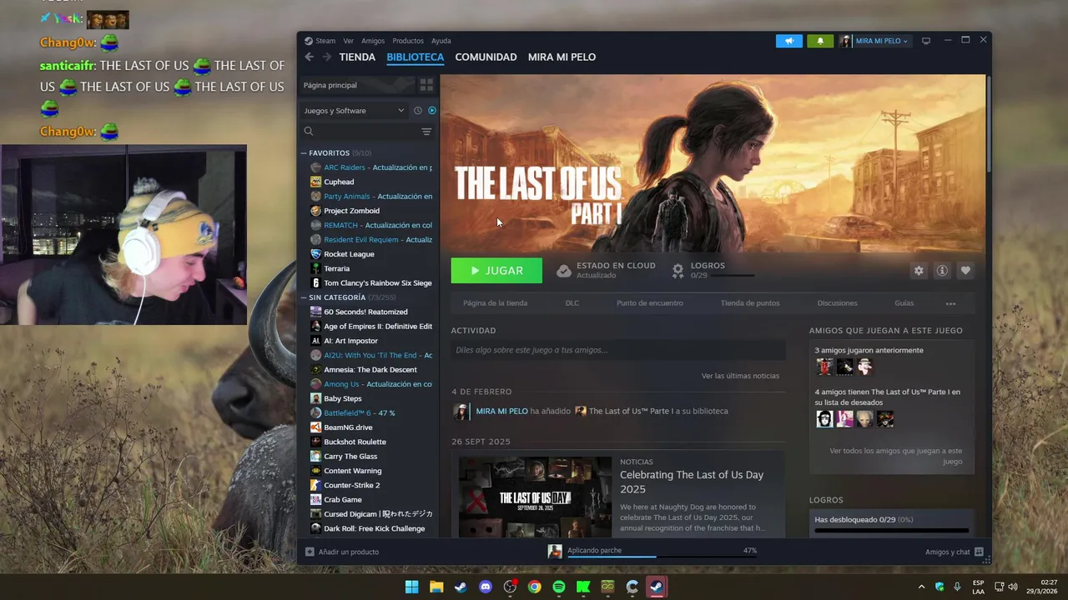Click the plus icon to add a product
Viewport: 1068px width, 600px height.
coord(310,552)
